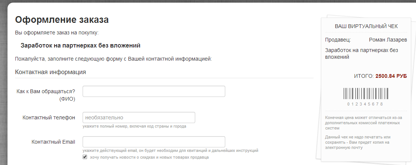Click seller name 'Роман Лазарев' on the receipt
416x165 pixels.
pos(388,40)
